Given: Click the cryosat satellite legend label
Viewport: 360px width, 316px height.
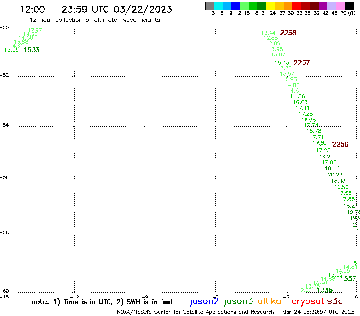Looking at the screenshot, I should pyautogui.click(x=308, y=301).
